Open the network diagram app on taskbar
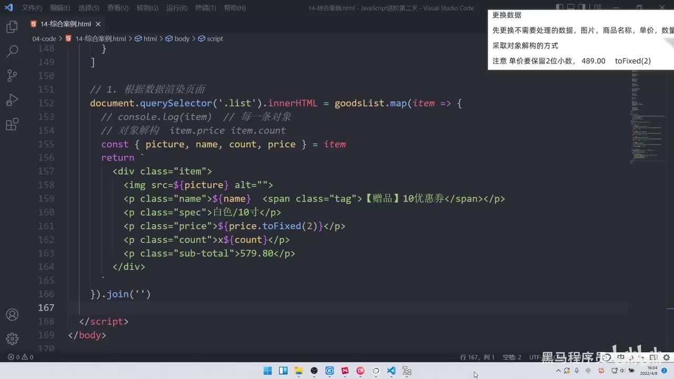This screenshot has width=674, height=379. (407, 371)
